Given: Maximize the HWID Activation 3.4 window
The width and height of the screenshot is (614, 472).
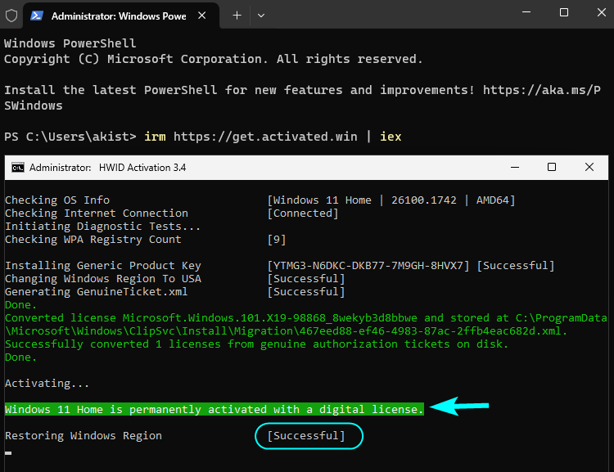Looking at the screenshot, I should 552,167.
